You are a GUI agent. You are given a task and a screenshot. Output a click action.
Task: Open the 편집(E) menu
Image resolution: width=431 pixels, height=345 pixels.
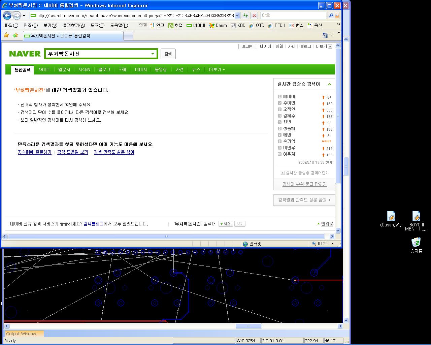[x=31, y=25]
